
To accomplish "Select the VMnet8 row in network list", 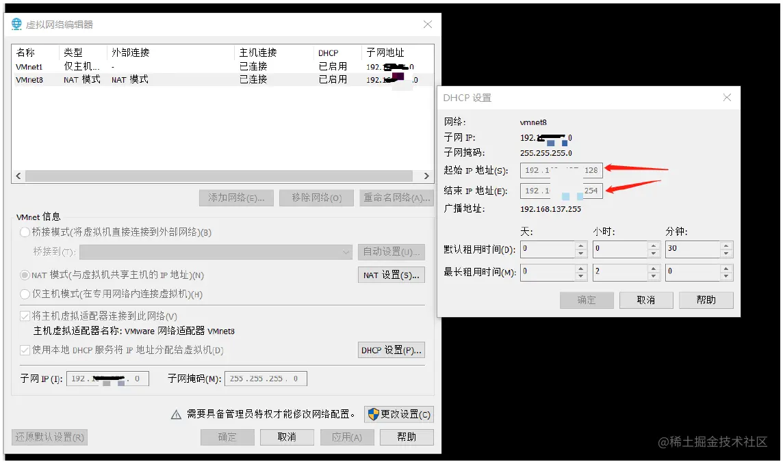I will coord(222,79).
